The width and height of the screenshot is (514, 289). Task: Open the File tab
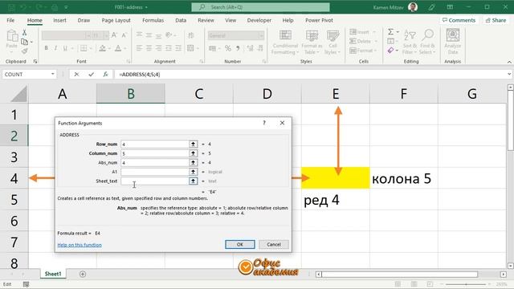[x=10, y=20]
